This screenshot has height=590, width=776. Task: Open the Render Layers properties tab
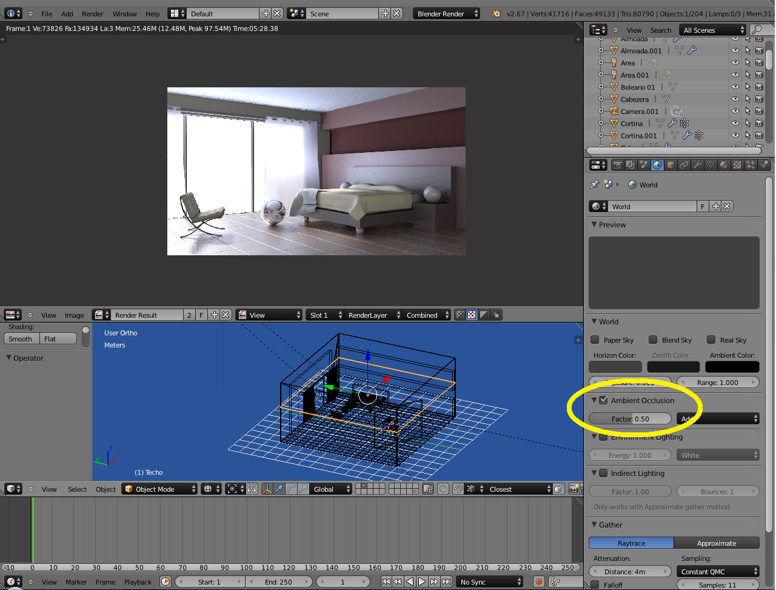pos(630,165)
